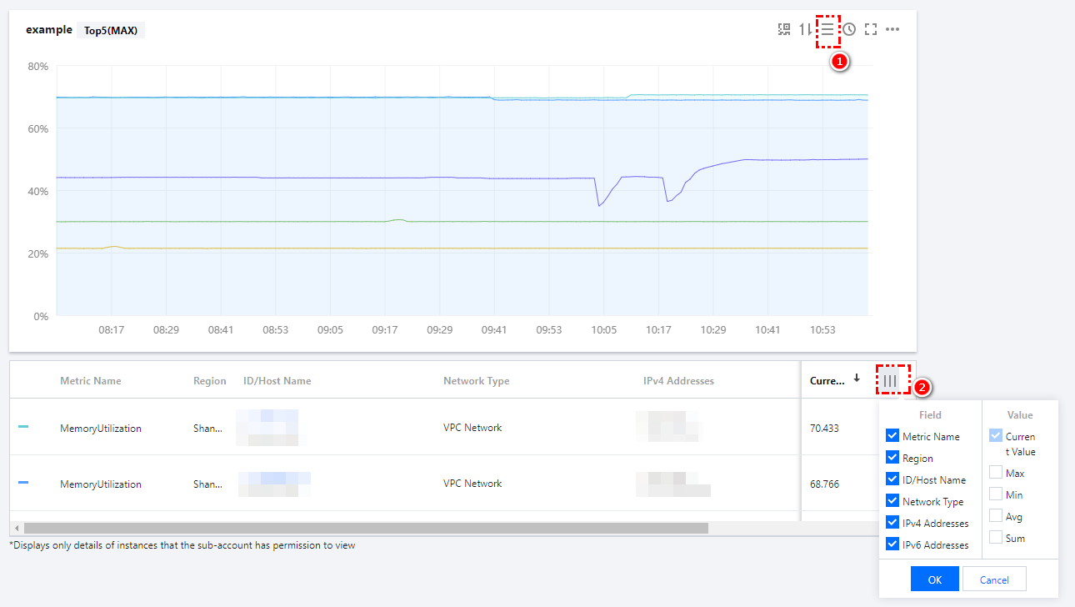Click the ID/Host Name column header
This screenshot has width=1075, height=607.
point(277,381)
